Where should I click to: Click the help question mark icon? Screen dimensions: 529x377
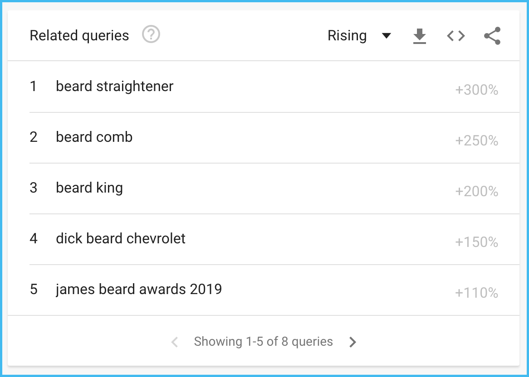[151, 34]
